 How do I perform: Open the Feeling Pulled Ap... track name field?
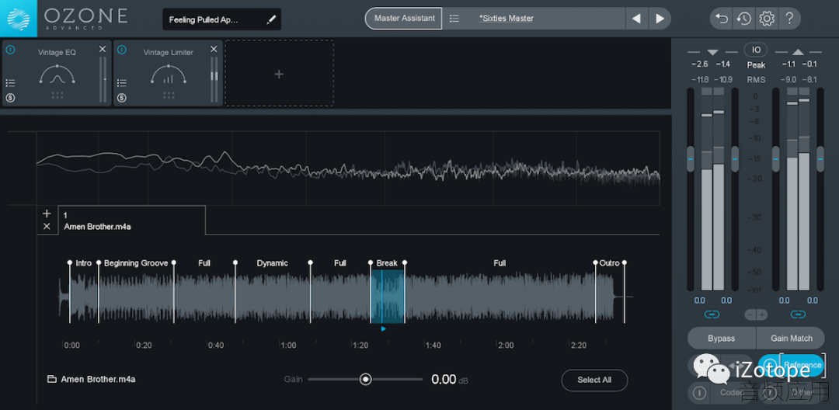point(222,19)
